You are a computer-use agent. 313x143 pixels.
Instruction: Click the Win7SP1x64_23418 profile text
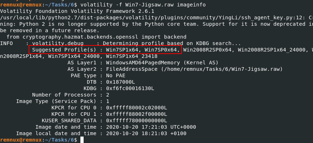(132, 56)
